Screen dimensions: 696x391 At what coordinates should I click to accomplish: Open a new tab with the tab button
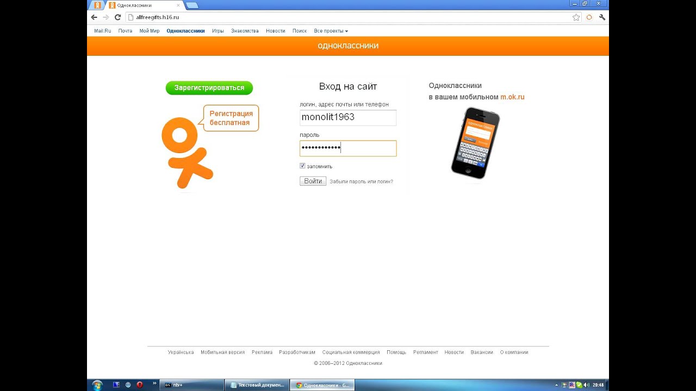click(192, 5)
